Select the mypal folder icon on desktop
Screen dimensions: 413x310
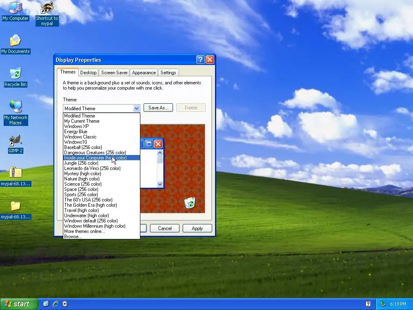click(x=16, y=210)
